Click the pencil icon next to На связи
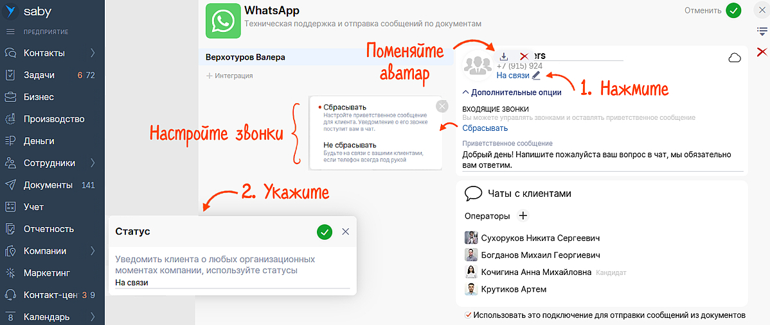The height and width of the screenshot is (325, 770). point(536,76)
